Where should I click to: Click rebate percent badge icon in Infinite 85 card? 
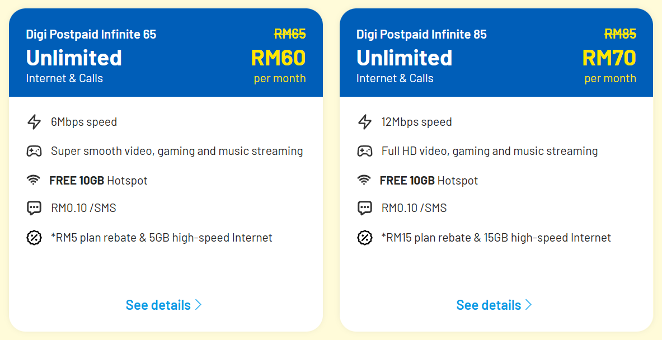[x=365, y=238]
